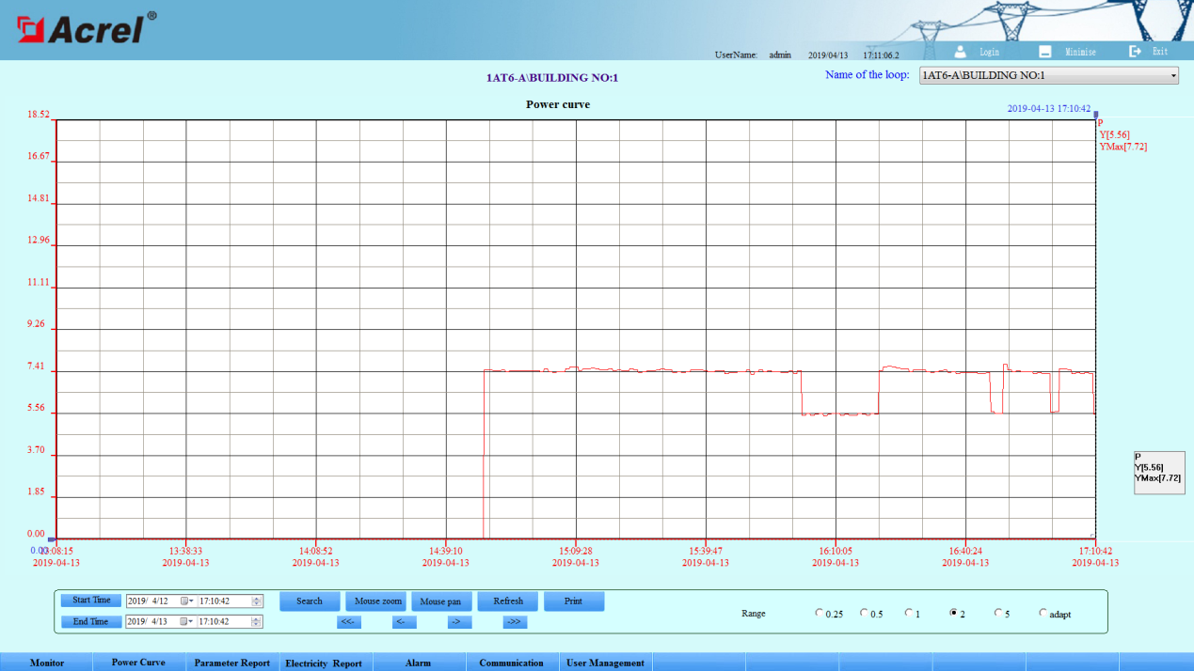The width and height of the screenshot is (1194, 671).
Task: Open the Start Time date picker calendar
Action: point(186,601)
